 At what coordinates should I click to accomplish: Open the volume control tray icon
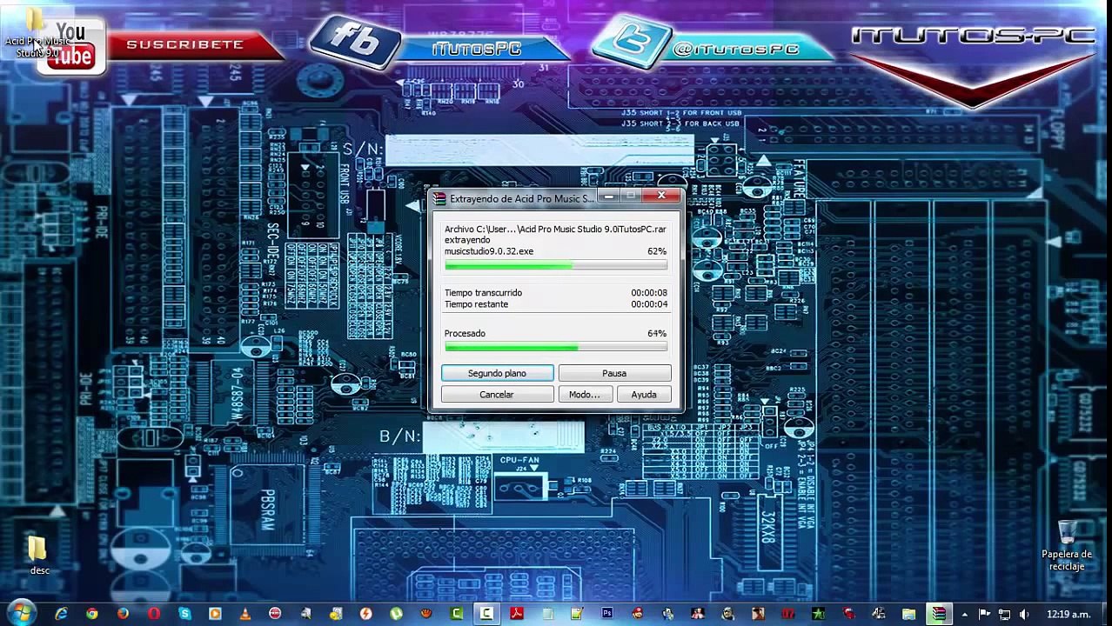pos(1024,615)
